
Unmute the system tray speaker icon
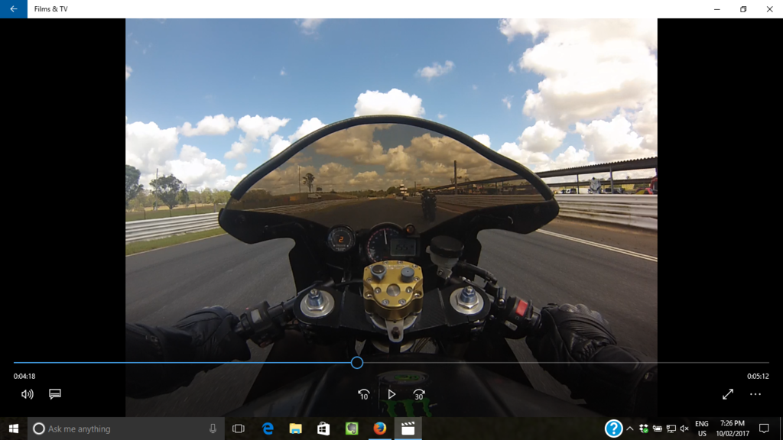click(684, 429)
